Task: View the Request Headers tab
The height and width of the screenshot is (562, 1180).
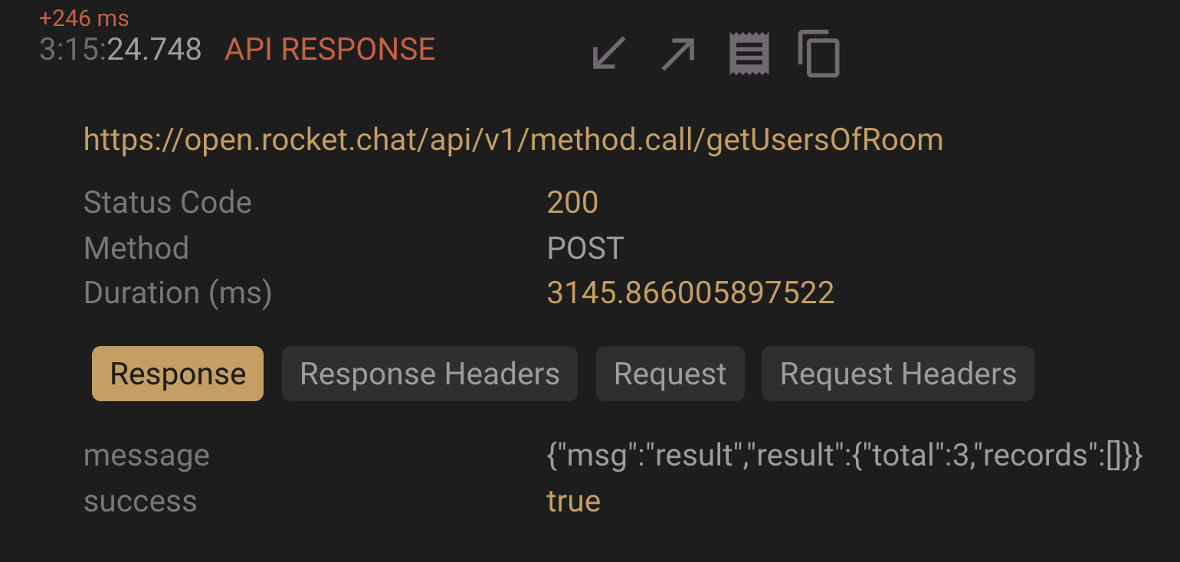Action: (897, 374)
